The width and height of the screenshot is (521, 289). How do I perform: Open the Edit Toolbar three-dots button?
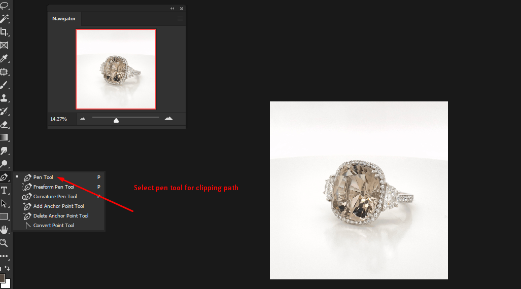tap(5, 256)
